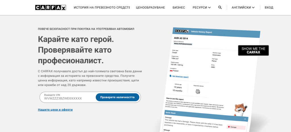Go to Ценообразуване page
Image resolution: width=291 pixels, height=132 pixels.
[x=150, y=8]
